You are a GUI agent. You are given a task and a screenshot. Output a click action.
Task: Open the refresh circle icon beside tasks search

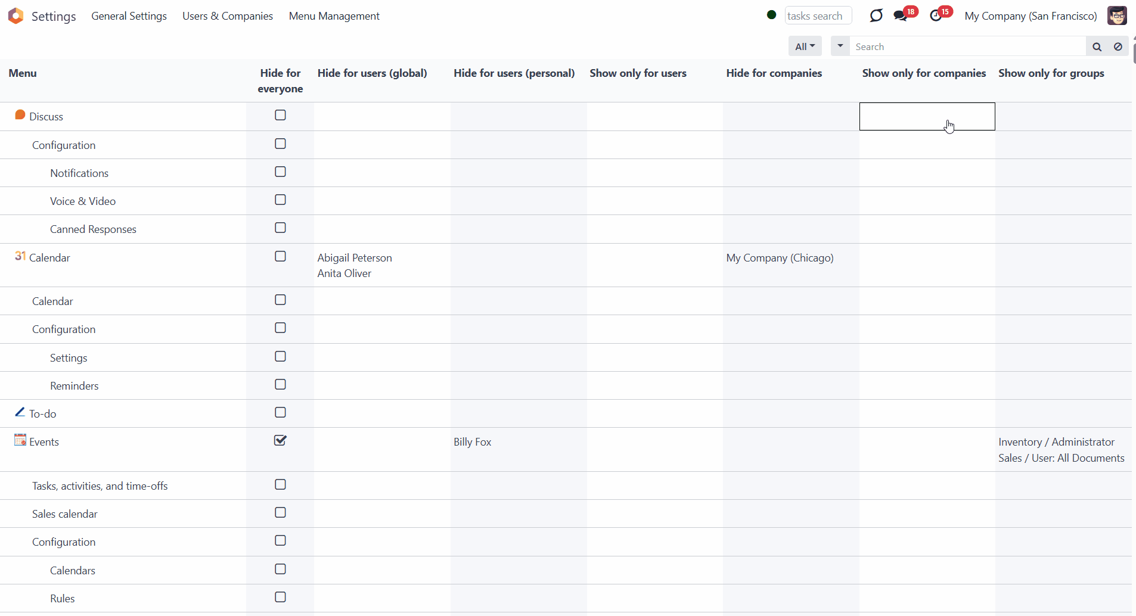(876, 15)
